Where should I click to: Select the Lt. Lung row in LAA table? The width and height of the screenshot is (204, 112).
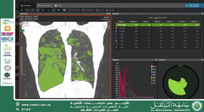click(158, 31)
